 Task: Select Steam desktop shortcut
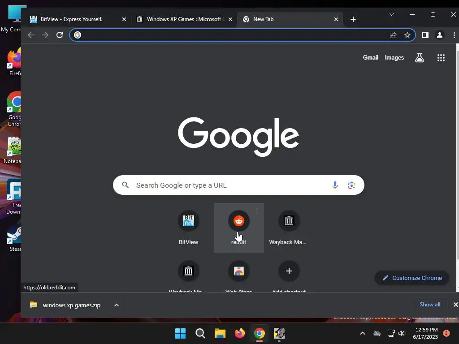13,238
